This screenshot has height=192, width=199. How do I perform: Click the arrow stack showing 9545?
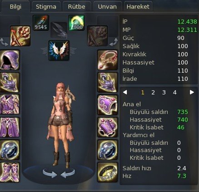pyautogui.click(x=41, y=23)
